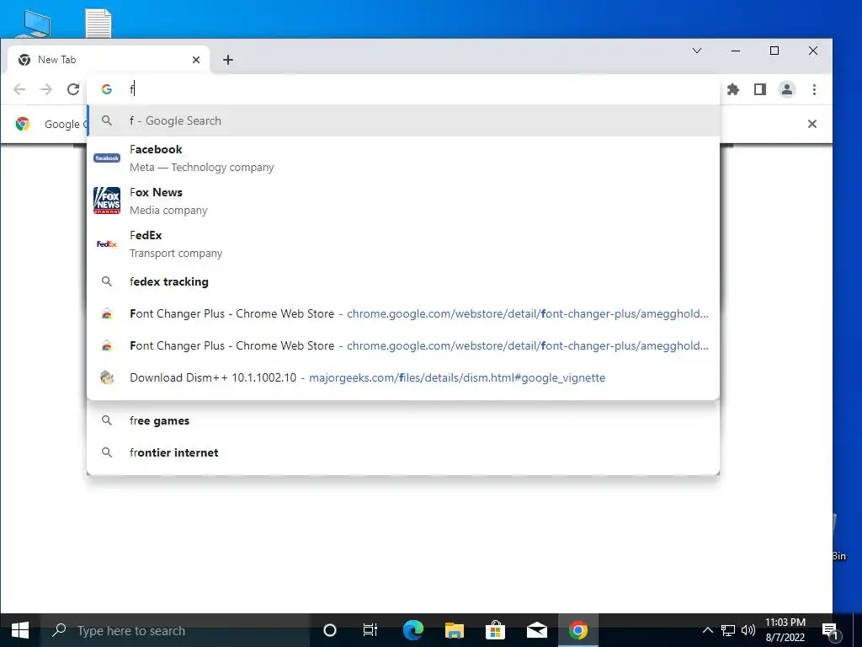The height and width of the screenshot is (647, 862).
Task: Open the volume speaker tray icon
Action: coord(748,630)
